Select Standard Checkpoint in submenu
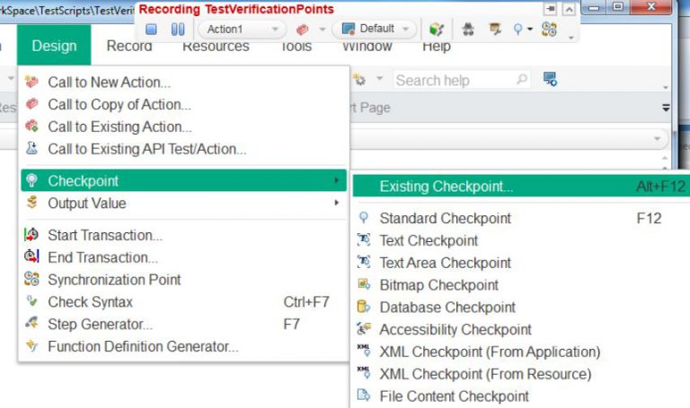The image size is (690, 408). pos(521,218)
